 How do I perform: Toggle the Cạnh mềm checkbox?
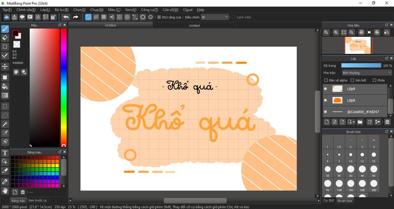[x=234, y=17]
